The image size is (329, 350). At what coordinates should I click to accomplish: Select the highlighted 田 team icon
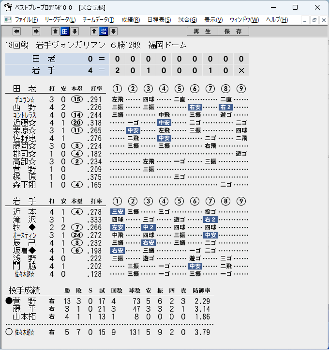(x=65, y=32)
